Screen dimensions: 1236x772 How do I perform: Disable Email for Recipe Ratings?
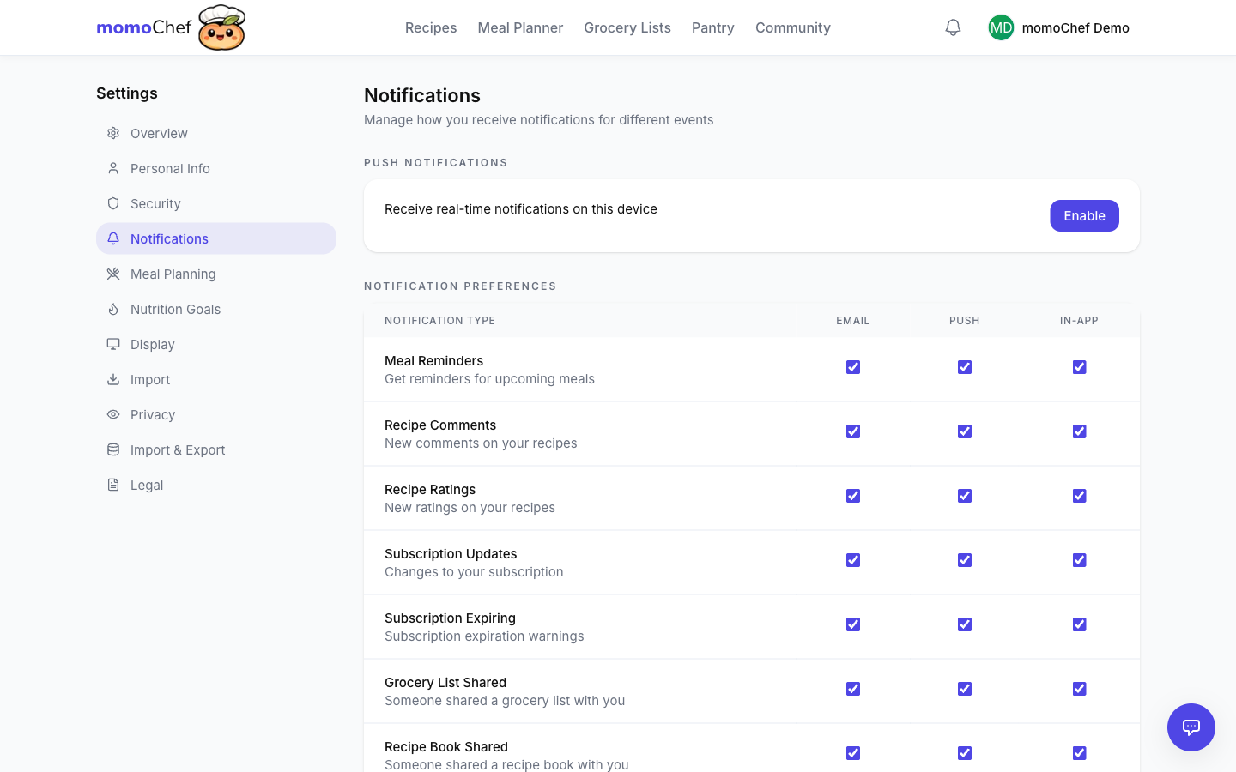[x=853, y=496]
